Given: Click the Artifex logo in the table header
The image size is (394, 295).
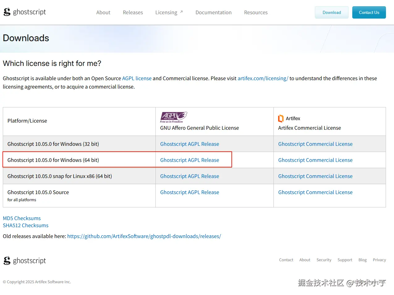Looking at the screenshot, I should pyautogui.click(x=289, y=118).
